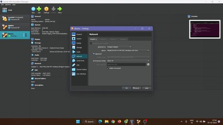Open the File menu
The image size is (223, 125).
coord(2,5)
